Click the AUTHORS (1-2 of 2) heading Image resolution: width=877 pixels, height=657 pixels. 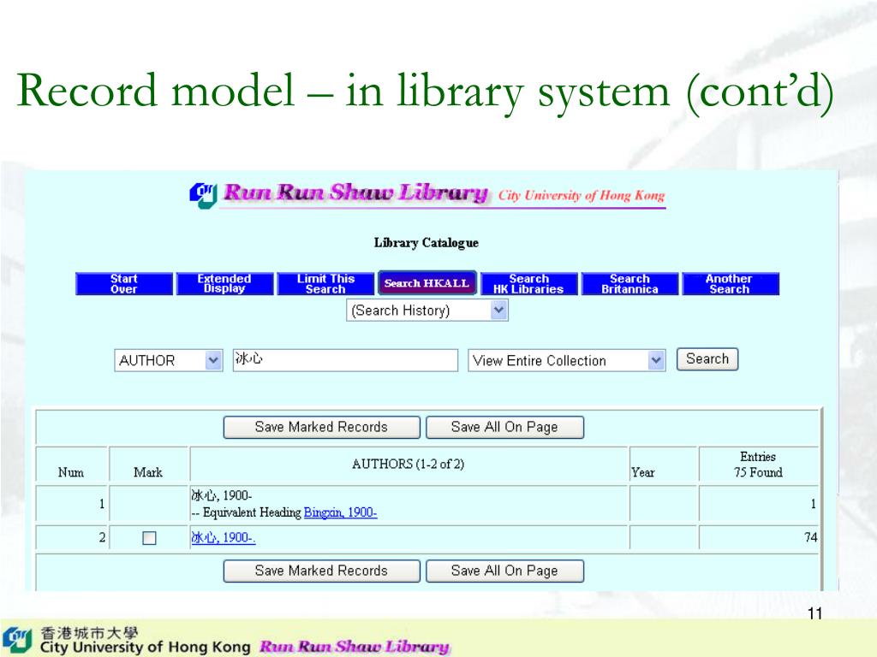pos(409,464)
